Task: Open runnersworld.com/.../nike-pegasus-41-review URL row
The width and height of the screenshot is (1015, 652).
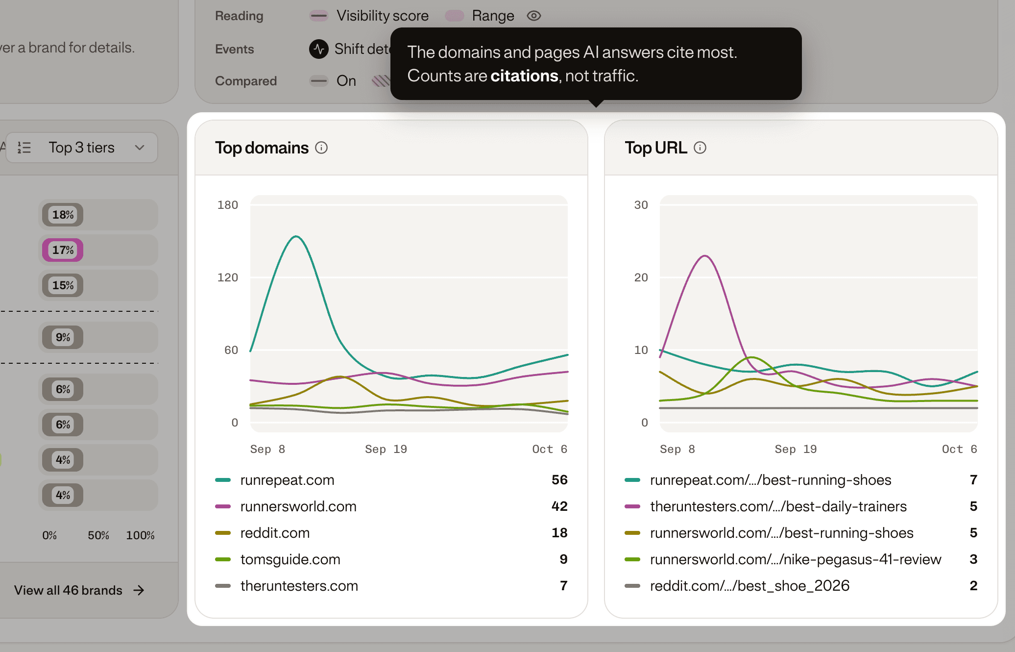Action: [801, 559]
